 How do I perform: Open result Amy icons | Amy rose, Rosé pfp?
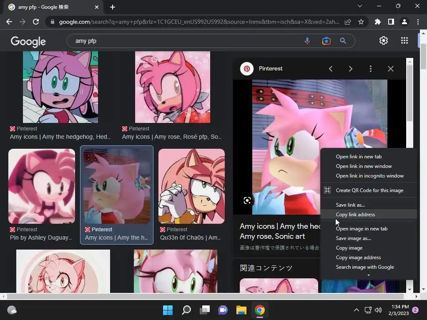(171, 137)
